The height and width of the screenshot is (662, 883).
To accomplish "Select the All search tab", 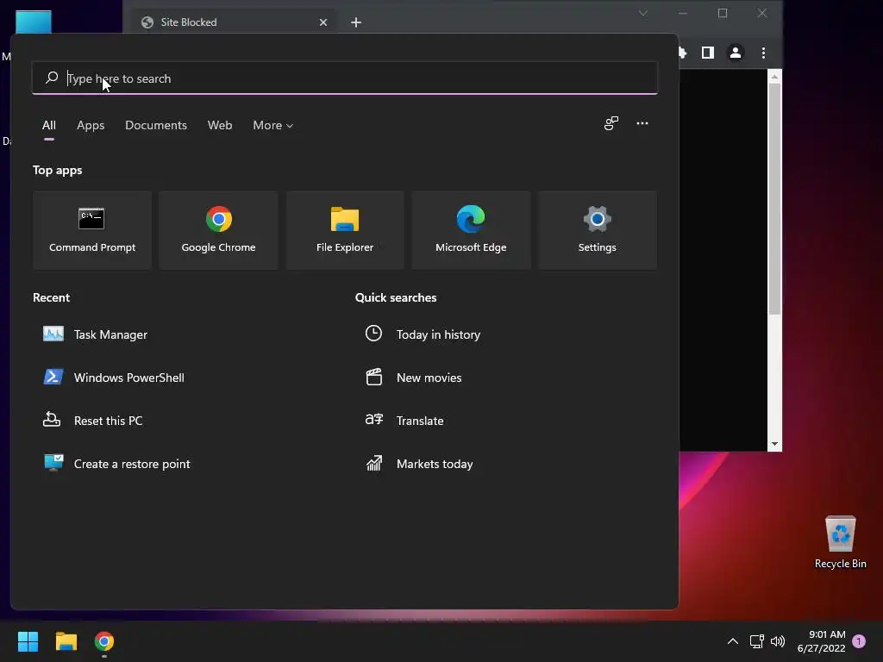I will 49,125.
